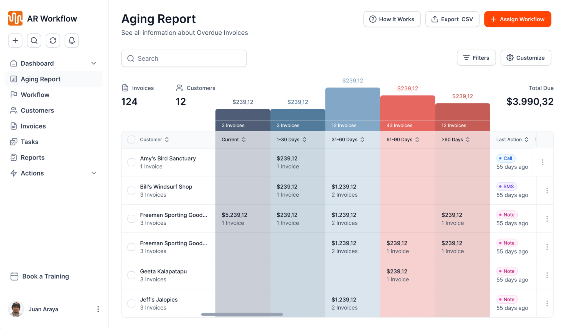Click the Export CSV button

point(452,19)
